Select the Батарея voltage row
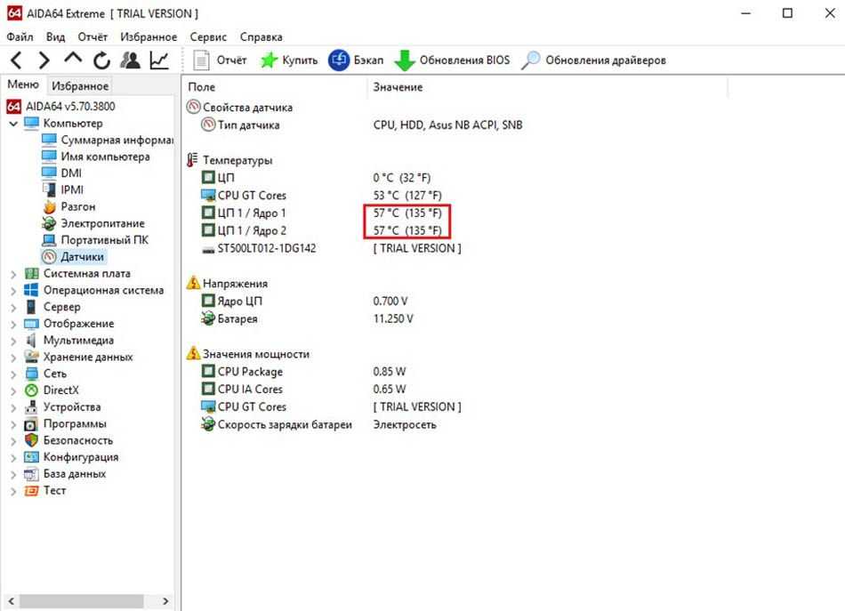 (307, 318)
